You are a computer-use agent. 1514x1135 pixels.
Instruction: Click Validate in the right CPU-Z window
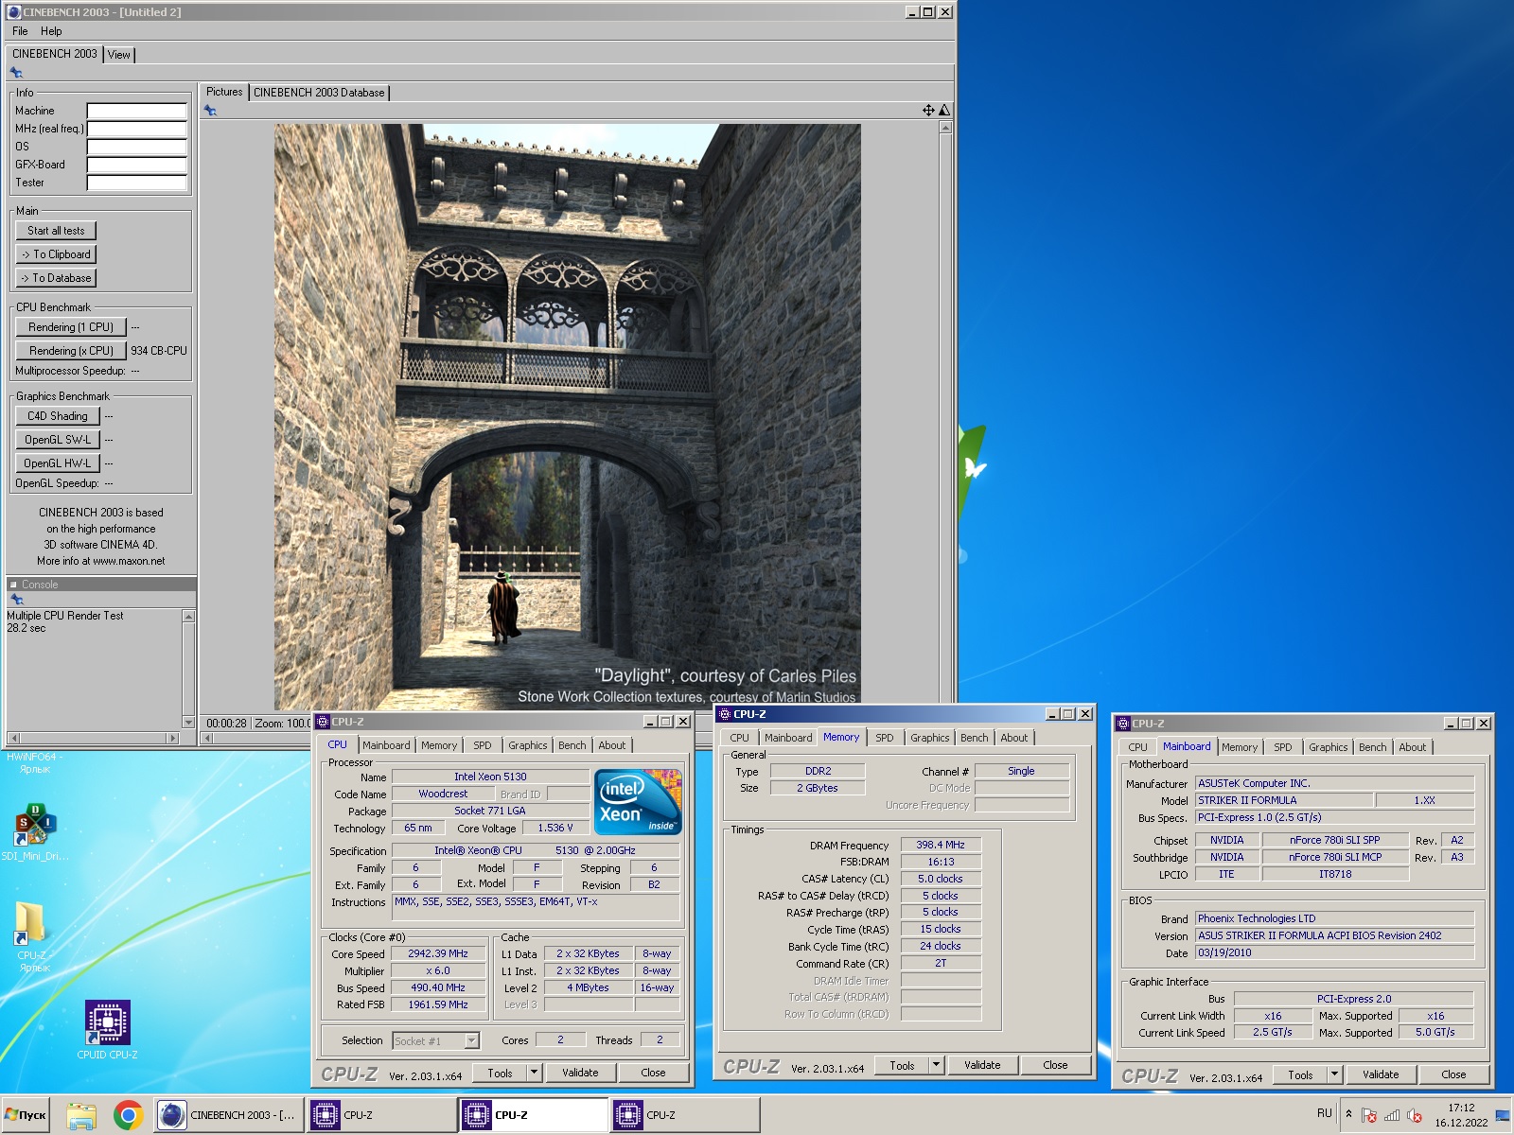[x=1381, y=1074]
